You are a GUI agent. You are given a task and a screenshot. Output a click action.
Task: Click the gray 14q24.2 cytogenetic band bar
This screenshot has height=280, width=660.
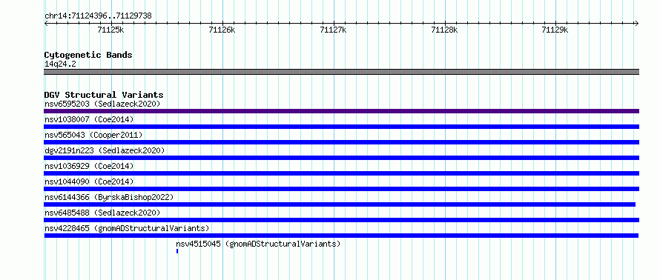click(341, 72)
